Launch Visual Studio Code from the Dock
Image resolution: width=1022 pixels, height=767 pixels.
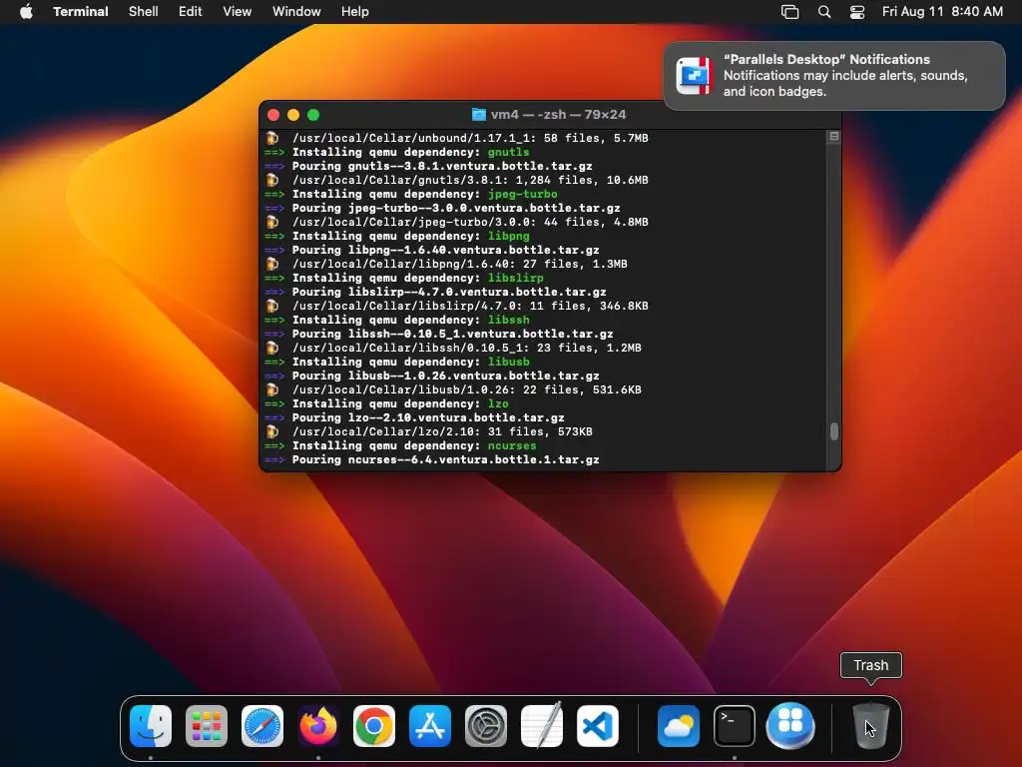click(x=598, y=726)
